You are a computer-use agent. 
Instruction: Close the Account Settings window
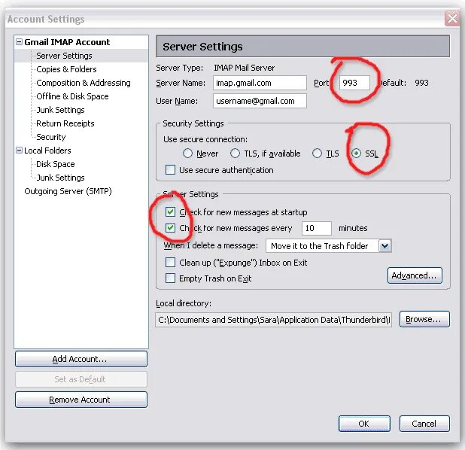[452, 19]
